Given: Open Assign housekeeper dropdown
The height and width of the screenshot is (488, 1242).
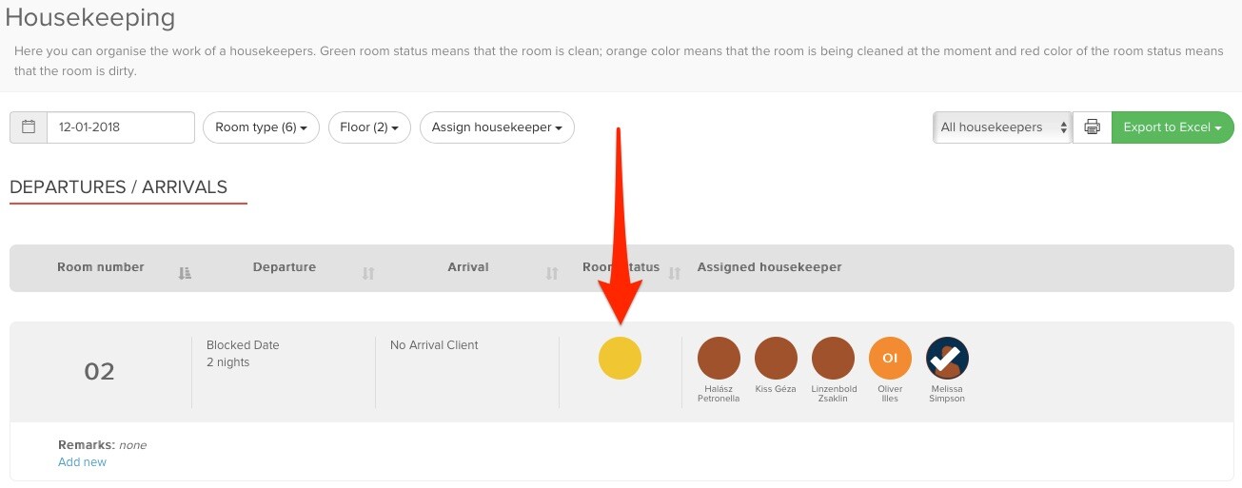Looking at the screenshot, I should pos(497,127).
